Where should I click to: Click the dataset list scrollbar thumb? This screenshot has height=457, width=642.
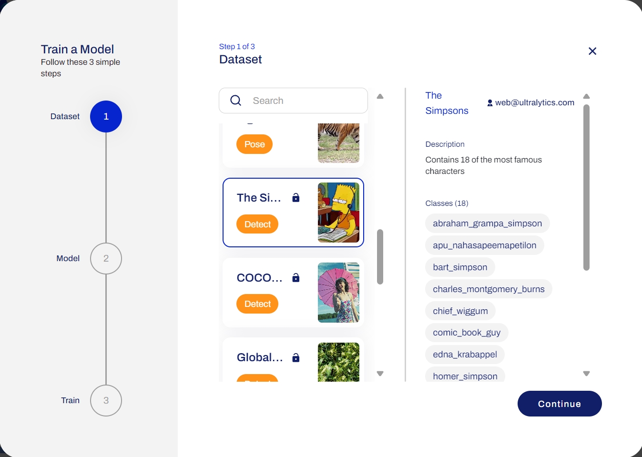(380, 257)
